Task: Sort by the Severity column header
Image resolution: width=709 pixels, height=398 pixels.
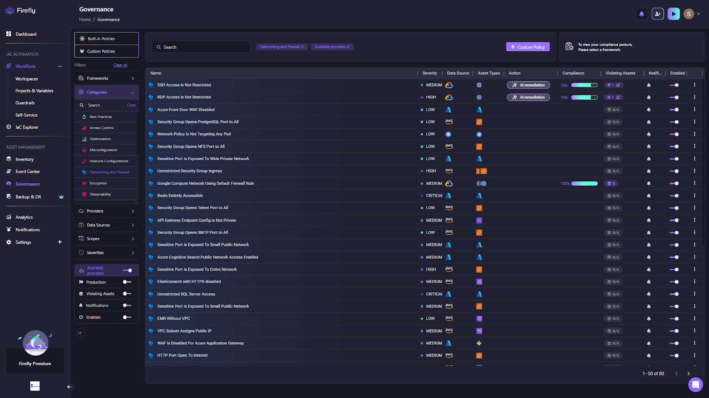Action: click(429, 73)
